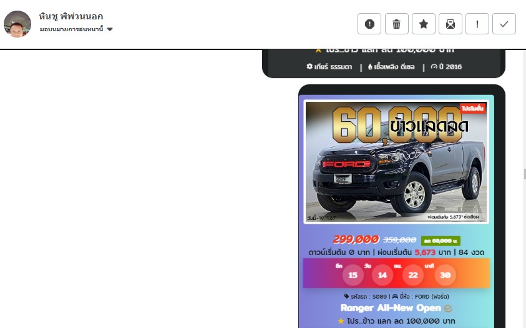Click the countdown hours circle showing 14
The image size is (526, 328).
tap(382, 276)
